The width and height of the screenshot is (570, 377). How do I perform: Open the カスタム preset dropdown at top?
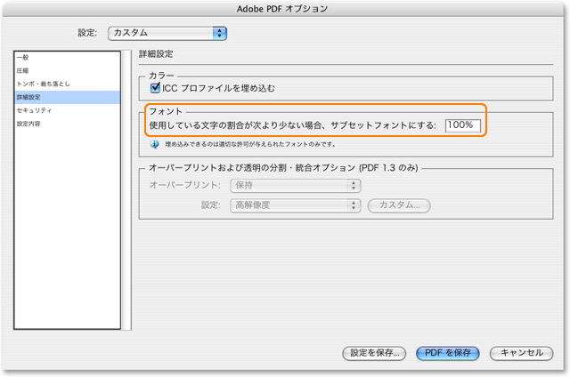coord(167,33)
